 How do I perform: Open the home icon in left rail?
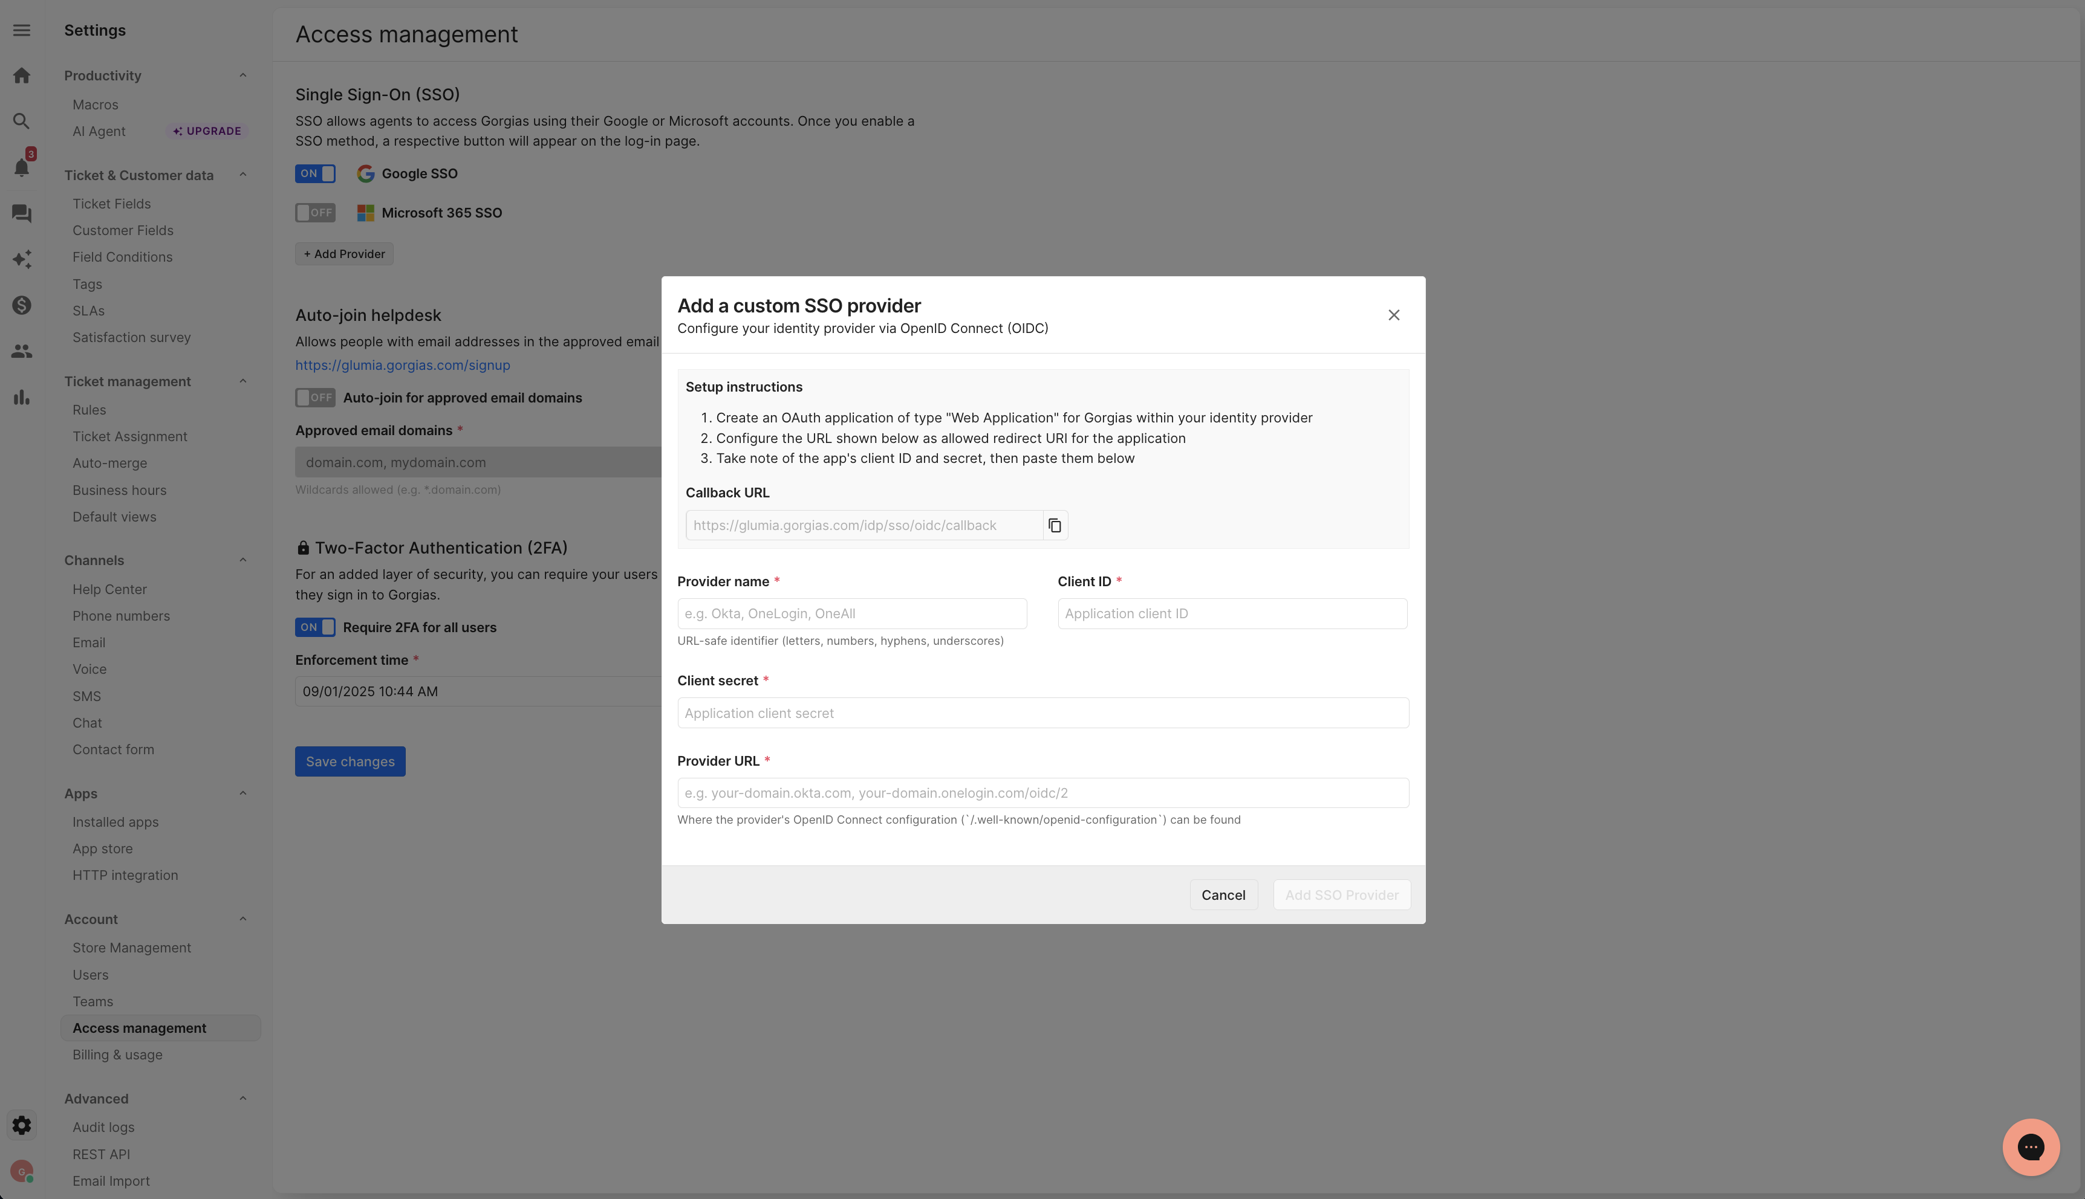(22, 76)
